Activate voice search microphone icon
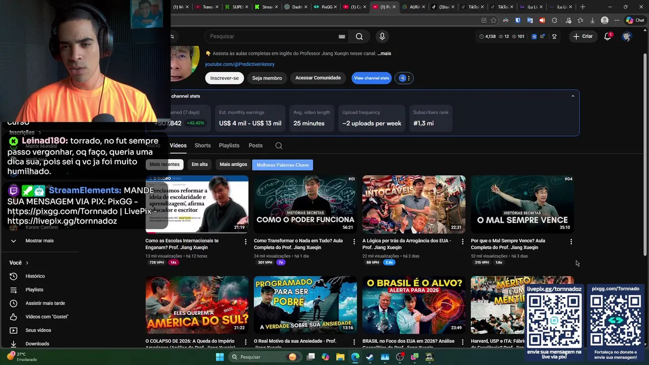649x365 pixels. point(382,36)
